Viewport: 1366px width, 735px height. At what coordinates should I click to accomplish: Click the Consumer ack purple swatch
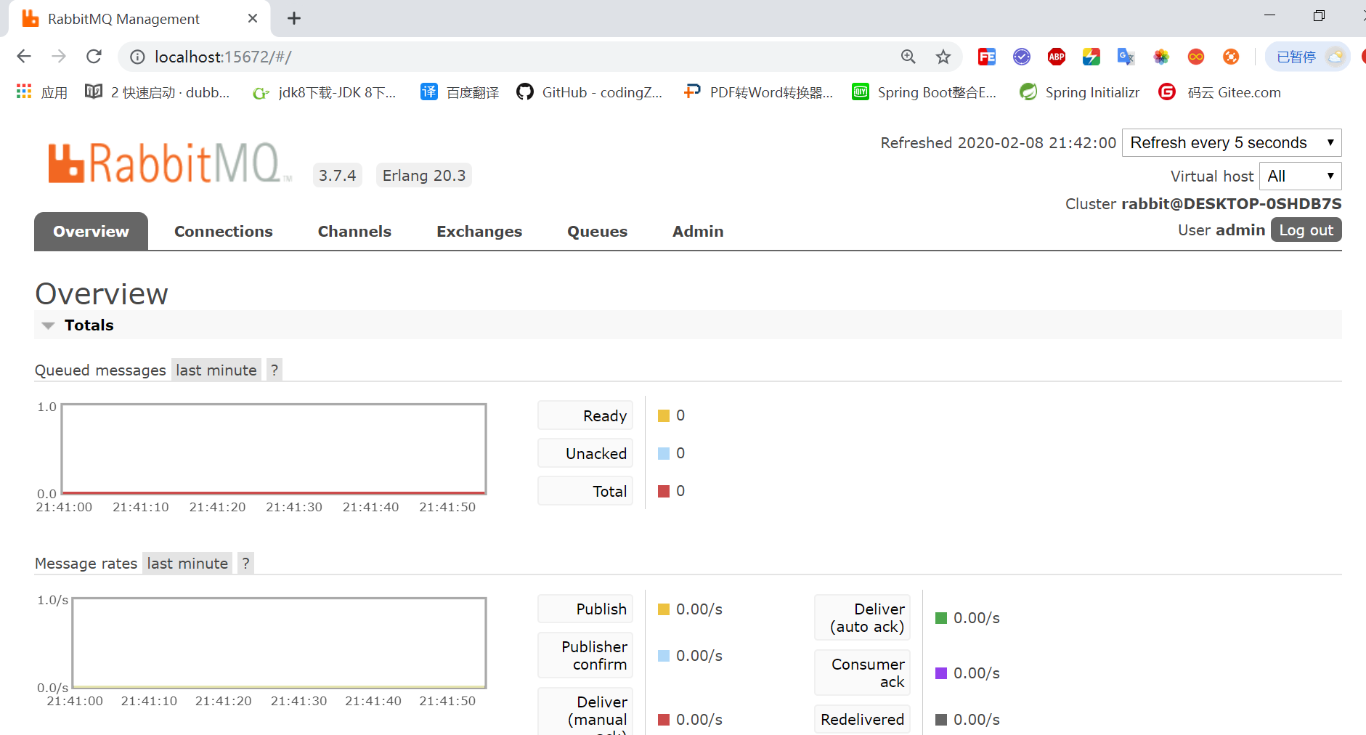941,673
